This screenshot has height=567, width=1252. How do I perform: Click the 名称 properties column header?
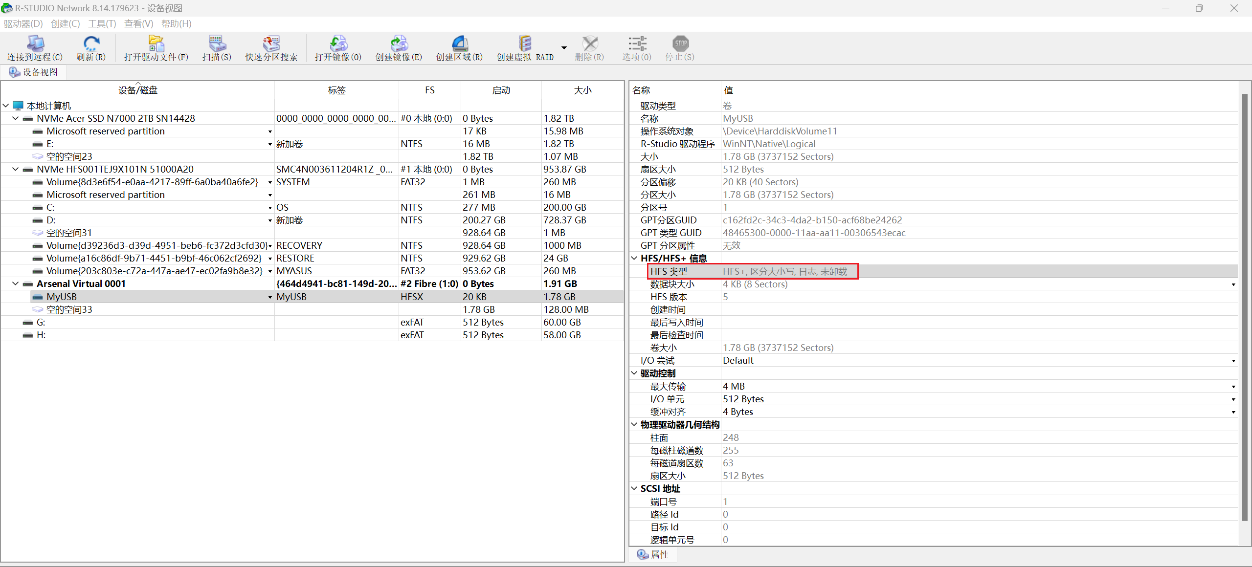pos(675,90)
